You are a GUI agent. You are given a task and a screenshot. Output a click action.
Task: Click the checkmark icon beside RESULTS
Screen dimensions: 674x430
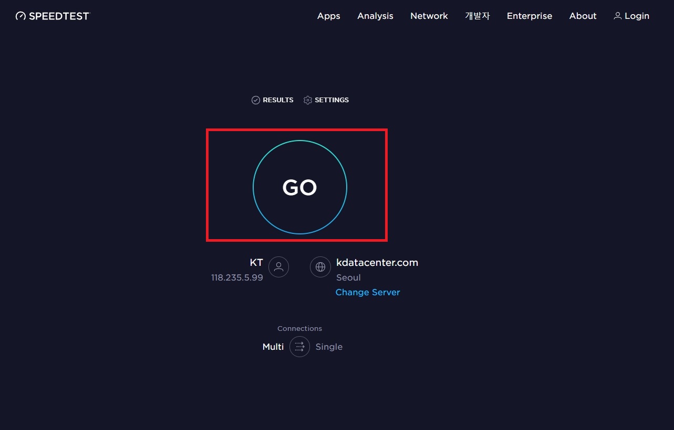click(256, 100)
